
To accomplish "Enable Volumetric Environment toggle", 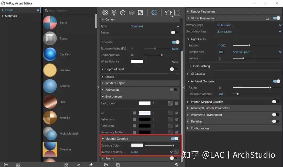I will (x=276, y=115).
